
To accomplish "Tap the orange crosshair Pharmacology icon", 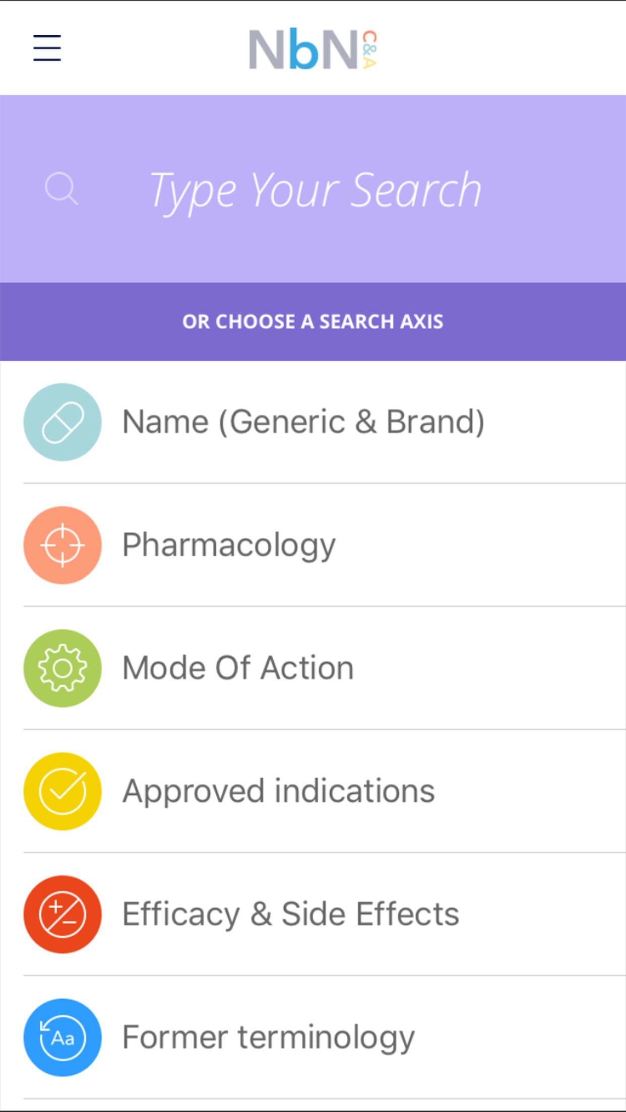I will click(62, 545).
